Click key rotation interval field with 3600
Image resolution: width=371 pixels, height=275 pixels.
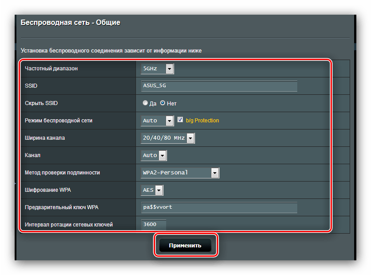154,225
